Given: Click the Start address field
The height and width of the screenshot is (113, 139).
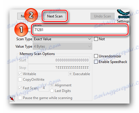Looking at the screenshot, I should [x=59, y=60].
